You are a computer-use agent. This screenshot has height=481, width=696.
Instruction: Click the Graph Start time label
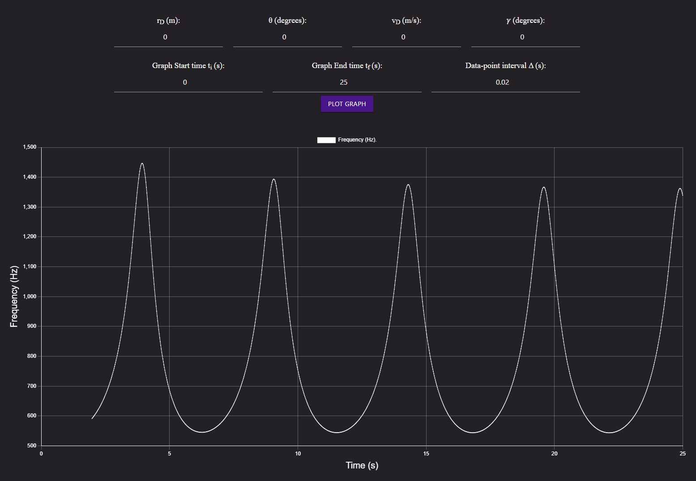pos(188,66)
